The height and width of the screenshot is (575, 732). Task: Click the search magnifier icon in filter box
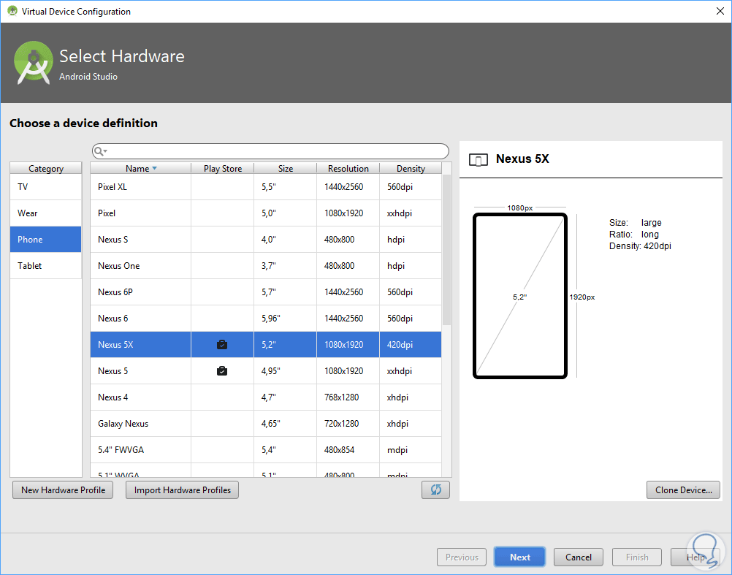(98, 151)
